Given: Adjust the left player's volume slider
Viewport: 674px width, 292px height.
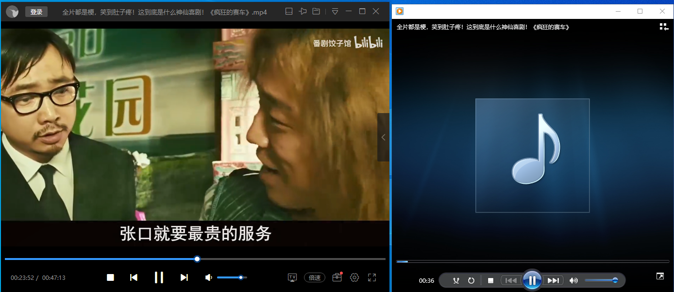Looking at the screenshot, I should click(x=232, y=277).
